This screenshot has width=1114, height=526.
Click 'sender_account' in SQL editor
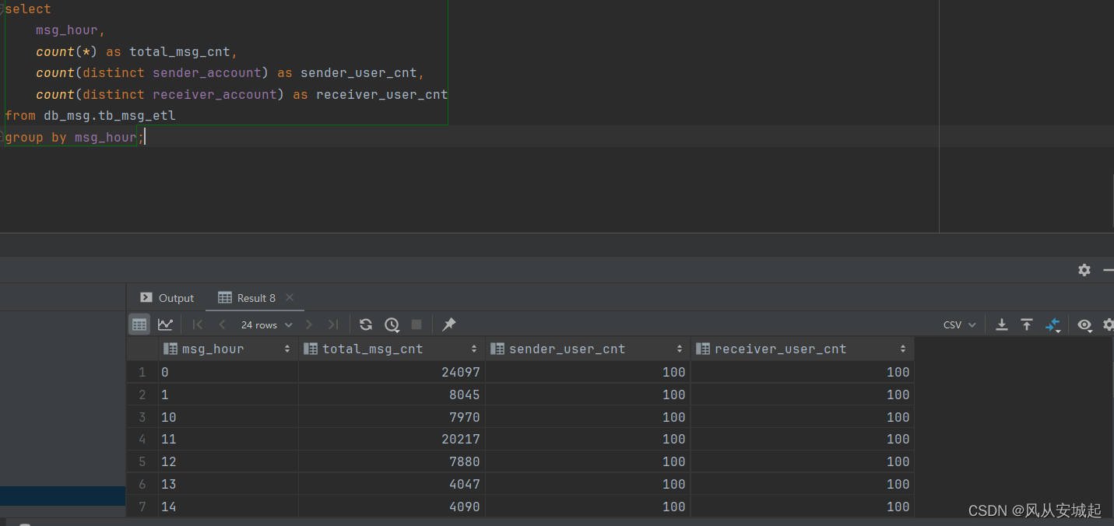207,73
